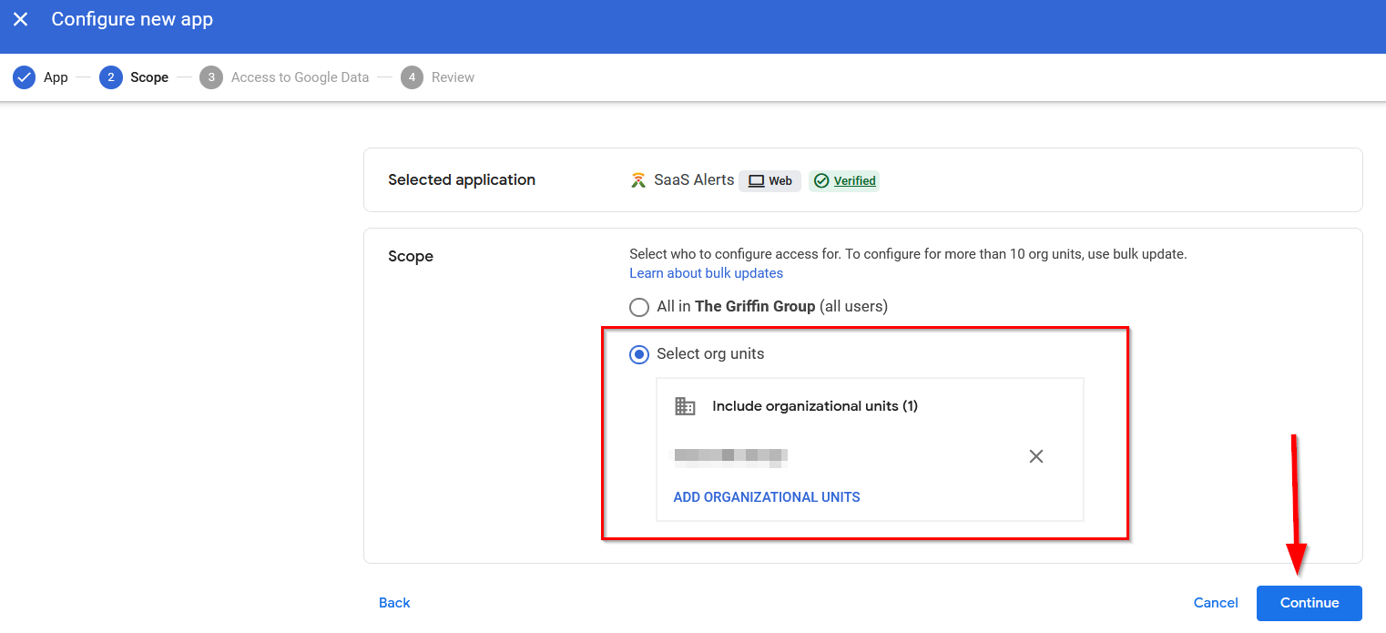
Task: Remove the included organizational unit
Action: pyautogui.click(x=1035, y=456)
